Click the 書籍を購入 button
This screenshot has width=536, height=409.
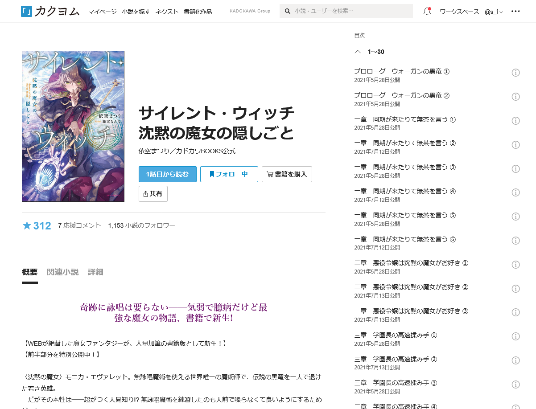287,174
